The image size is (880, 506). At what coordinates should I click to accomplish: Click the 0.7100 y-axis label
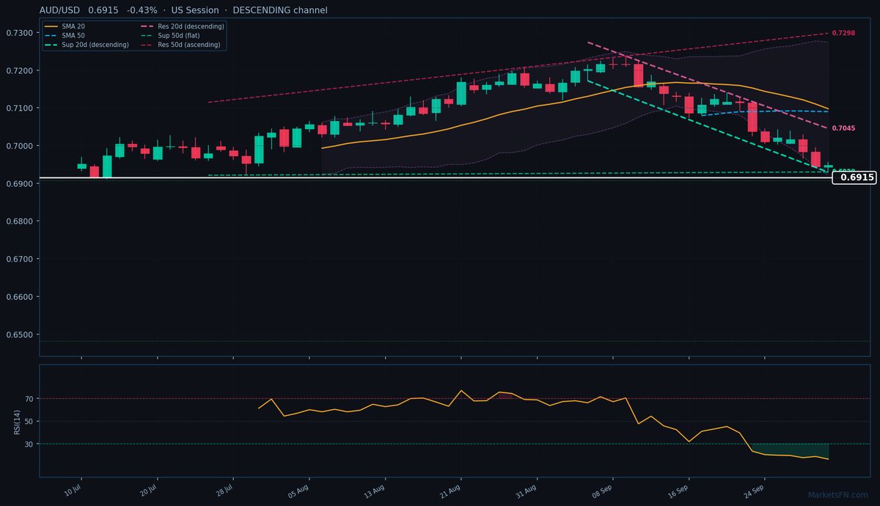pos(20,109)
